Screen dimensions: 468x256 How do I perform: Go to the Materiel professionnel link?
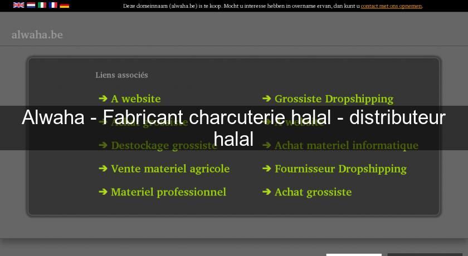(x=169, y=192)
